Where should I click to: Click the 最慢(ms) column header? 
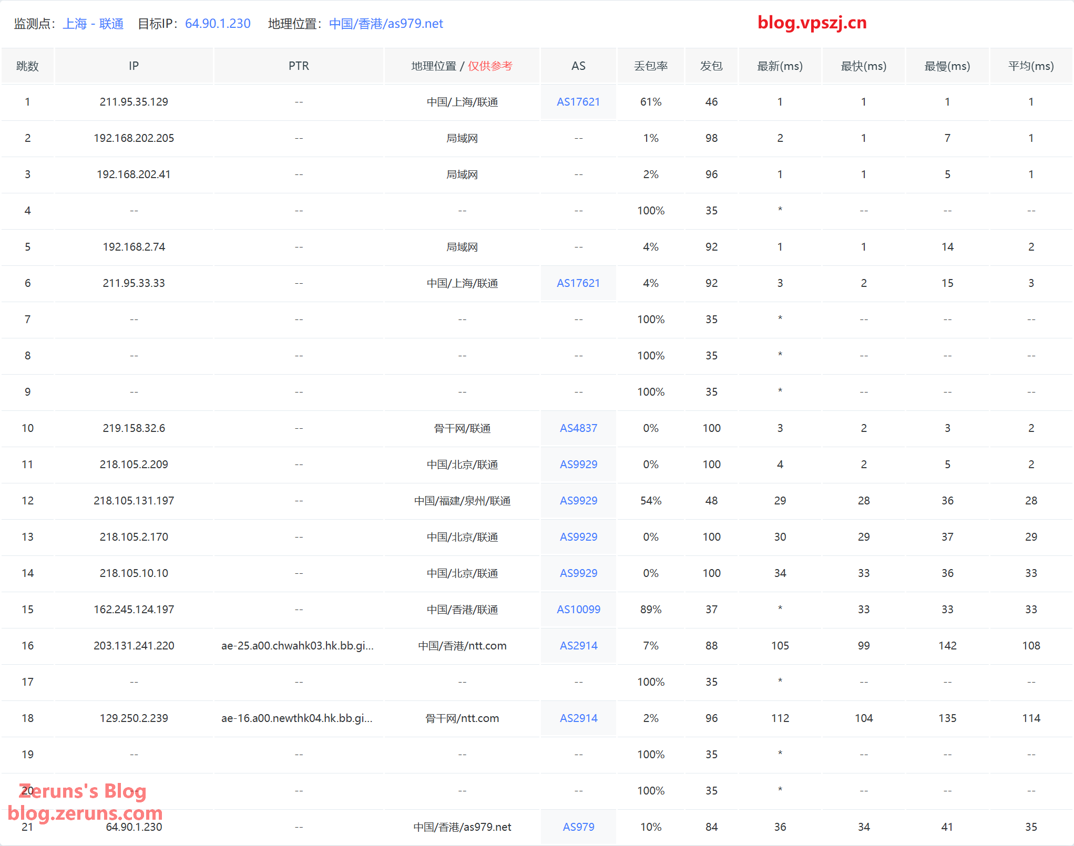point(947,66)
